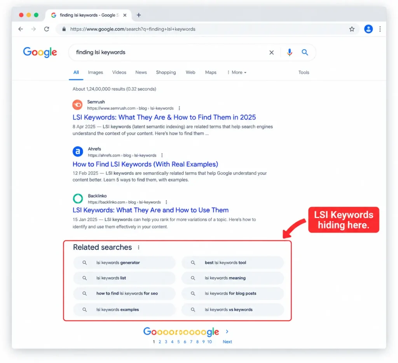Open Backlinko LSI Keywords result title
The image size is (398, 363).
click(150, 210)
